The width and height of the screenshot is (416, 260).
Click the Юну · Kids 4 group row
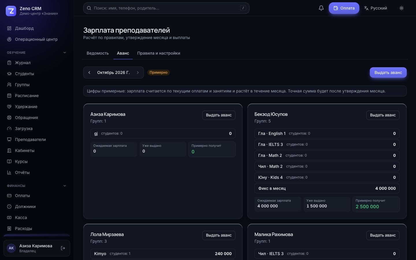327,177
